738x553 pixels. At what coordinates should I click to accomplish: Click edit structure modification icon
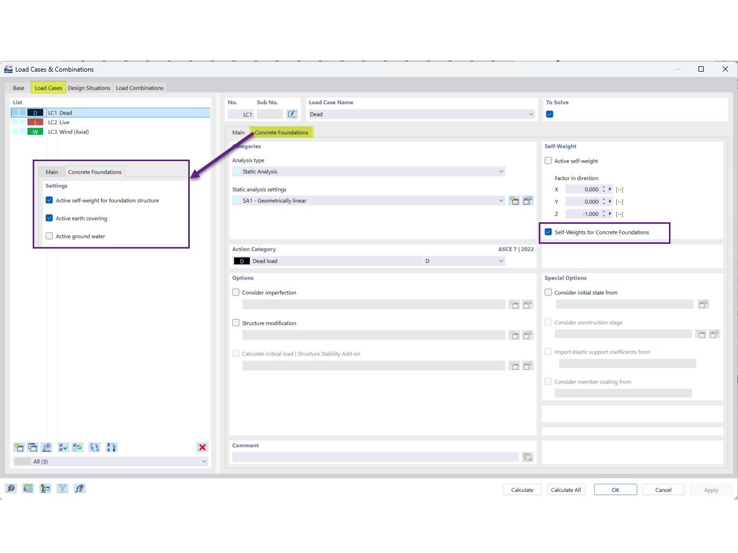528,335
